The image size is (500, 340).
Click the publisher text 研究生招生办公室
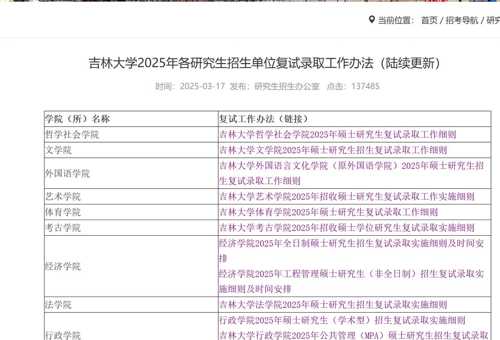click(x=287, y=86)
